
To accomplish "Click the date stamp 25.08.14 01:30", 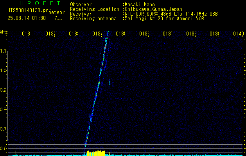I will tap(27, 18).
